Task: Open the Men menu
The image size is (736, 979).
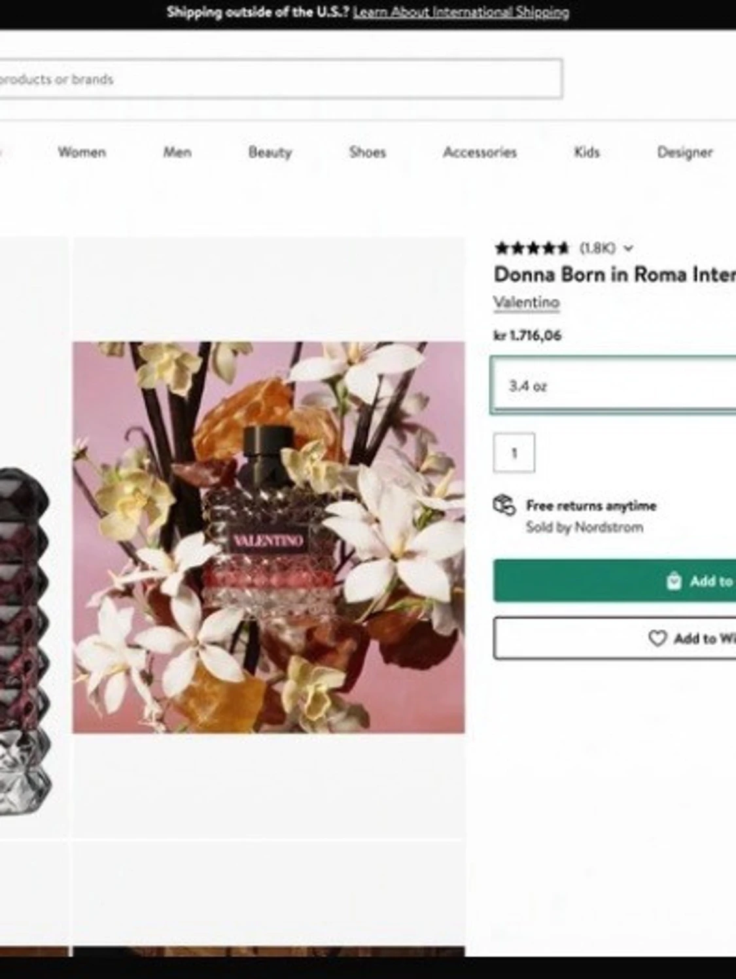Action: click(x=177, y=152)
